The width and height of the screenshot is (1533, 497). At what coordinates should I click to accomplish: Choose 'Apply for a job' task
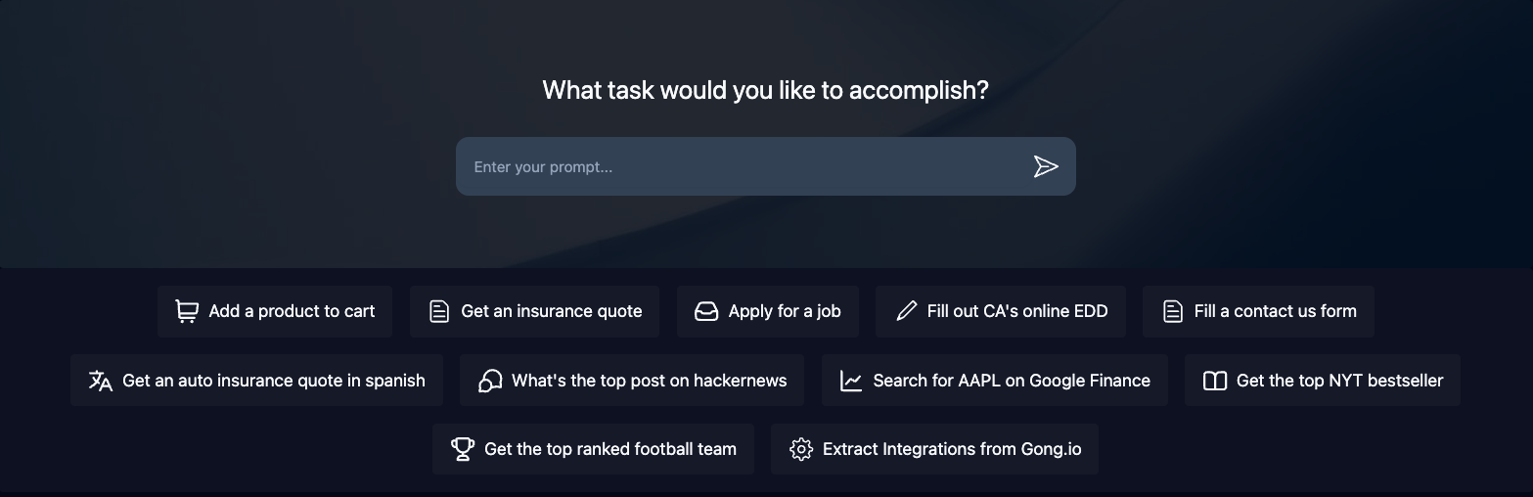click(785, 311)
